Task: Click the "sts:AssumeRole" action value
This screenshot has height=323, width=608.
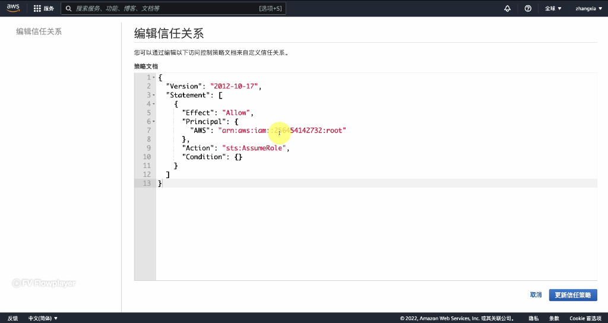Action: click(x=254, y=148)
